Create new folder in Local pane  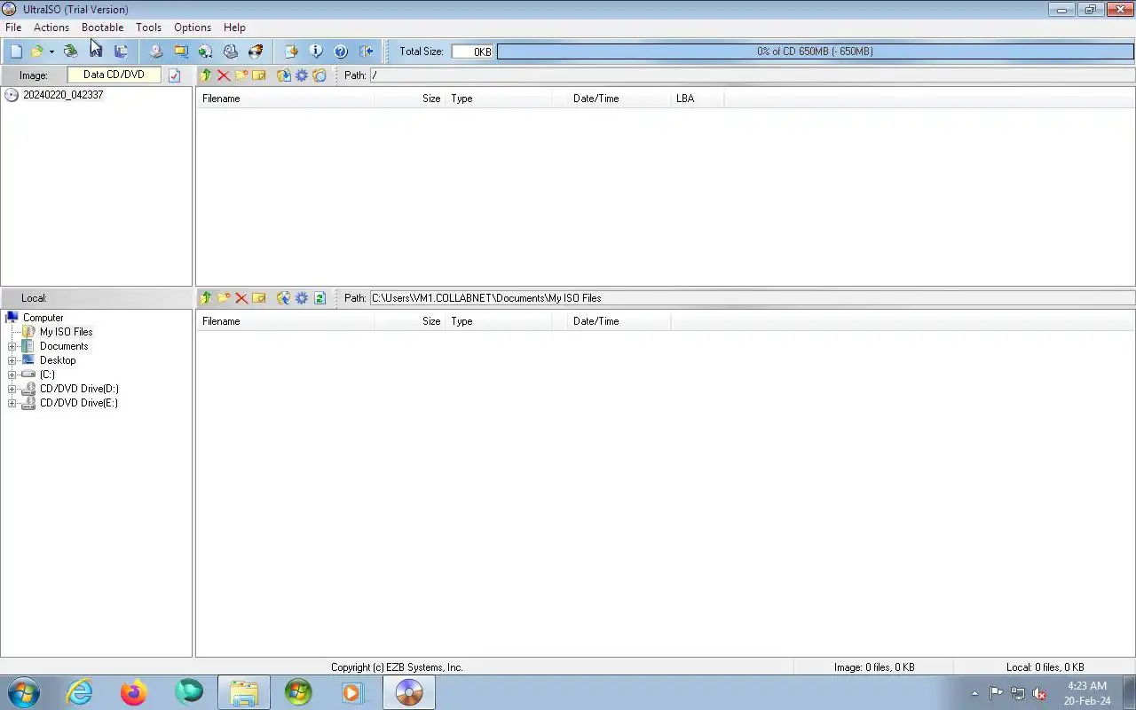pos(224,298)
